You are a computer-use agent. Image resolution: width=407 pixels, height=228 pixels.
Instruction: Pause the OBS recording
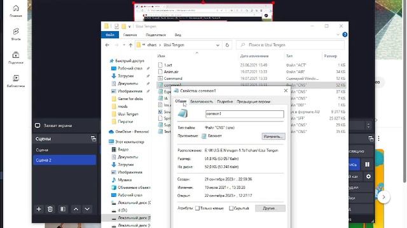click(368, 165)
